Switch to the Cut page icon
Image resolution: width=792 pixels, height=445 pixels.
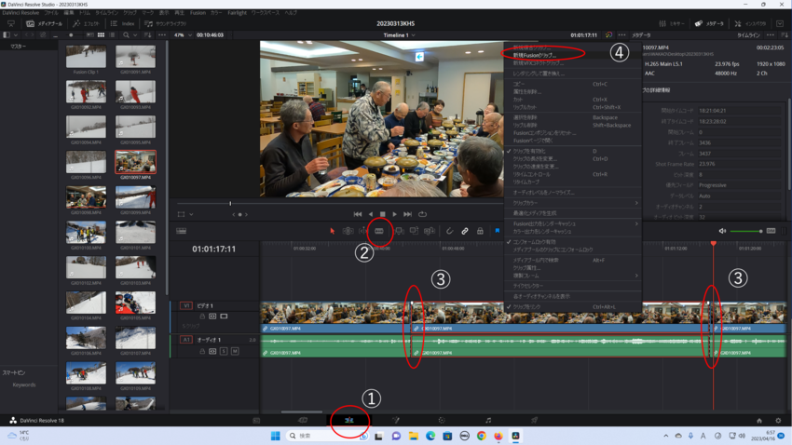tap(303, 420)
